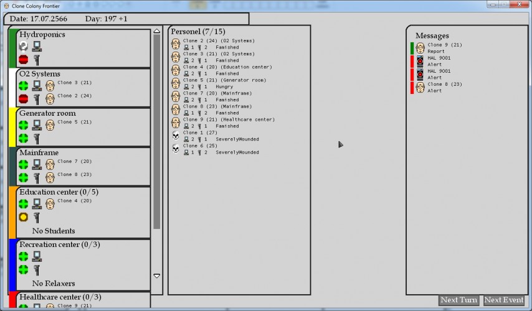
Task: Click the room list scroll up arrow
Action: click(x=157, y=31)
